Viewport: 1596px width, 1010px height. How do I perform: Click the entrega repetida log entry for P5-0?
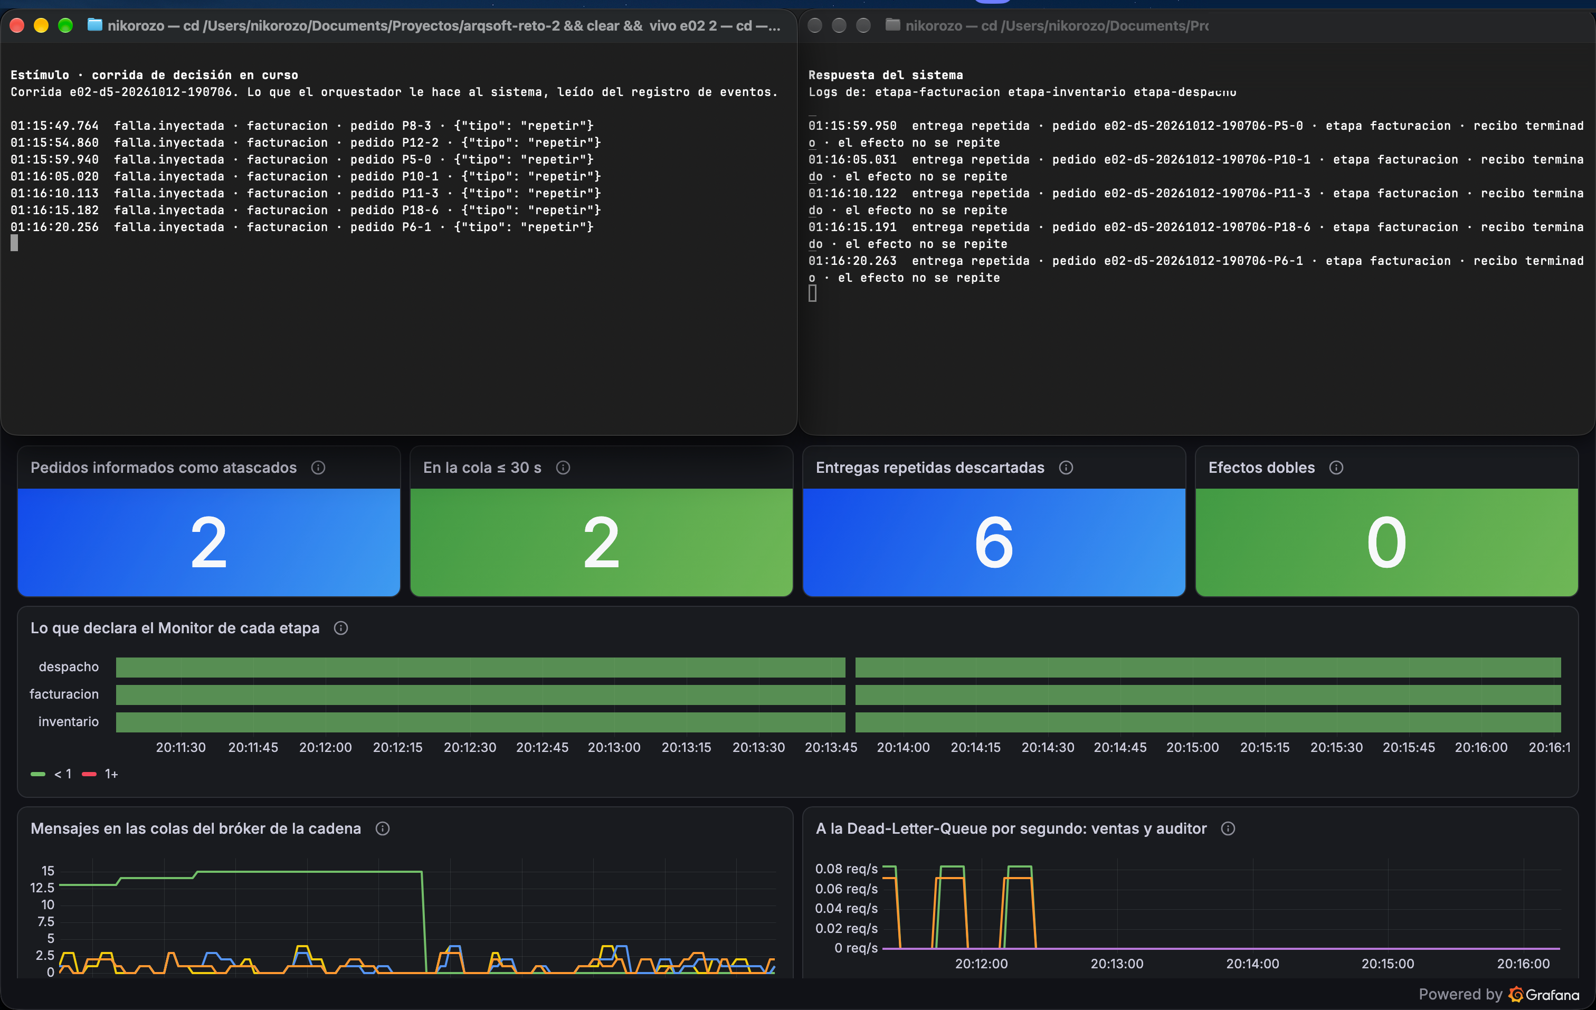point(1195,134)
